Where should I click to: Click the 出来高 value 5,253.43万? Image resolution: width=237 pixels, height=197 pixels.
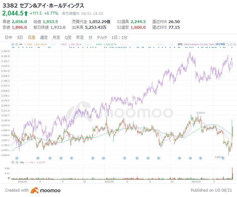(x=96, y=27)
